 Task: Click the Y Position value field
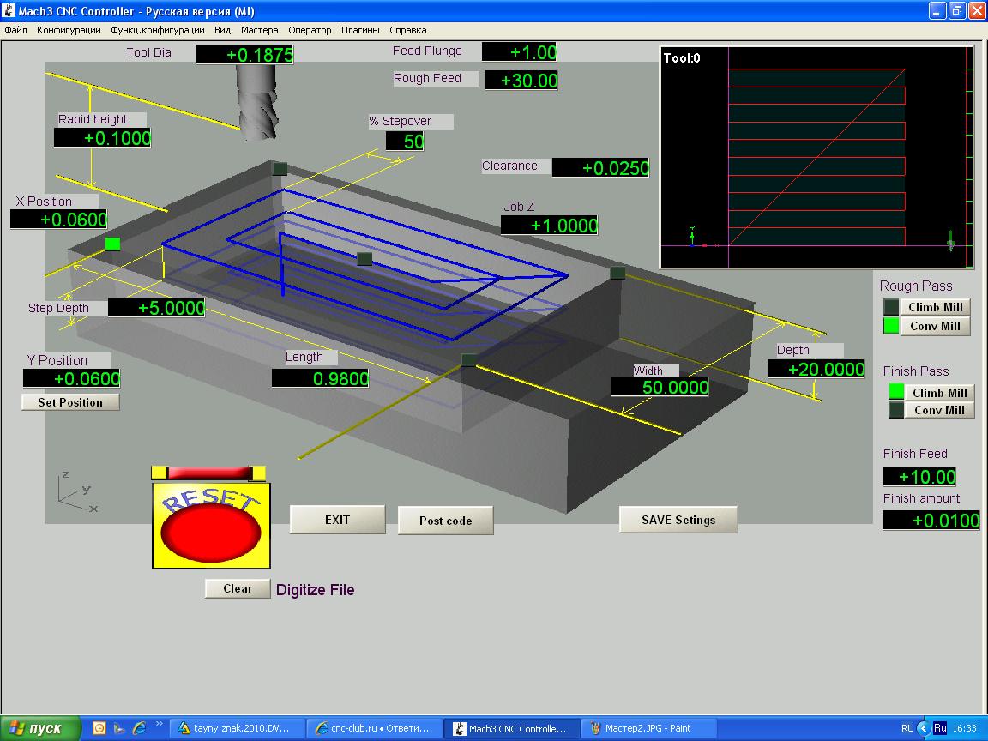tap(71, 378)
